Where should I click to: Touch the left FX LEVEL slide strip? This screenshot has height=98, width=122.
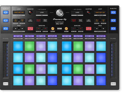(6, 60)
